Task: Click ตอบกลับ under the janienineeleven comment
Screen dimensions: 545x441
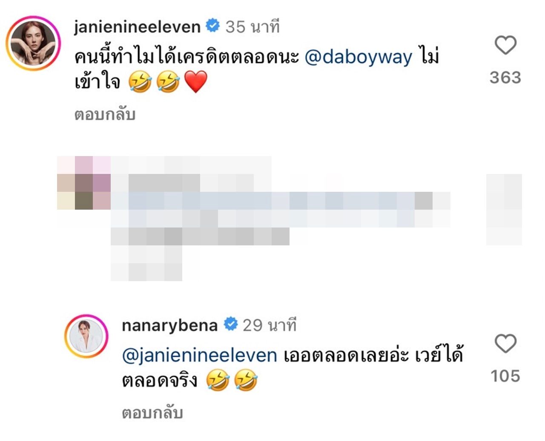Action: pos(105,114)
